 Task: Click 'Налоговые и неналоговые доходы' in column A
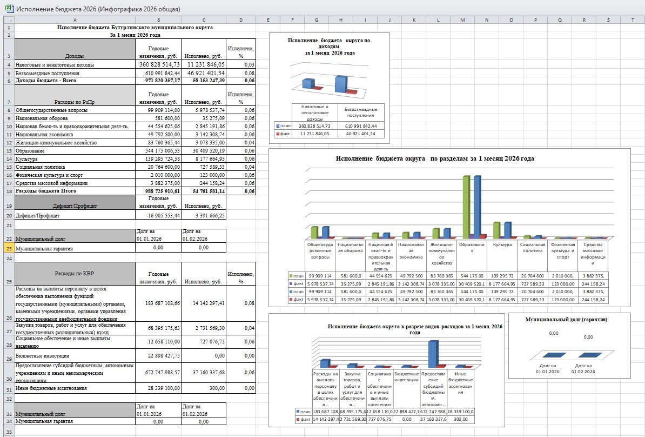coord(75,65)
